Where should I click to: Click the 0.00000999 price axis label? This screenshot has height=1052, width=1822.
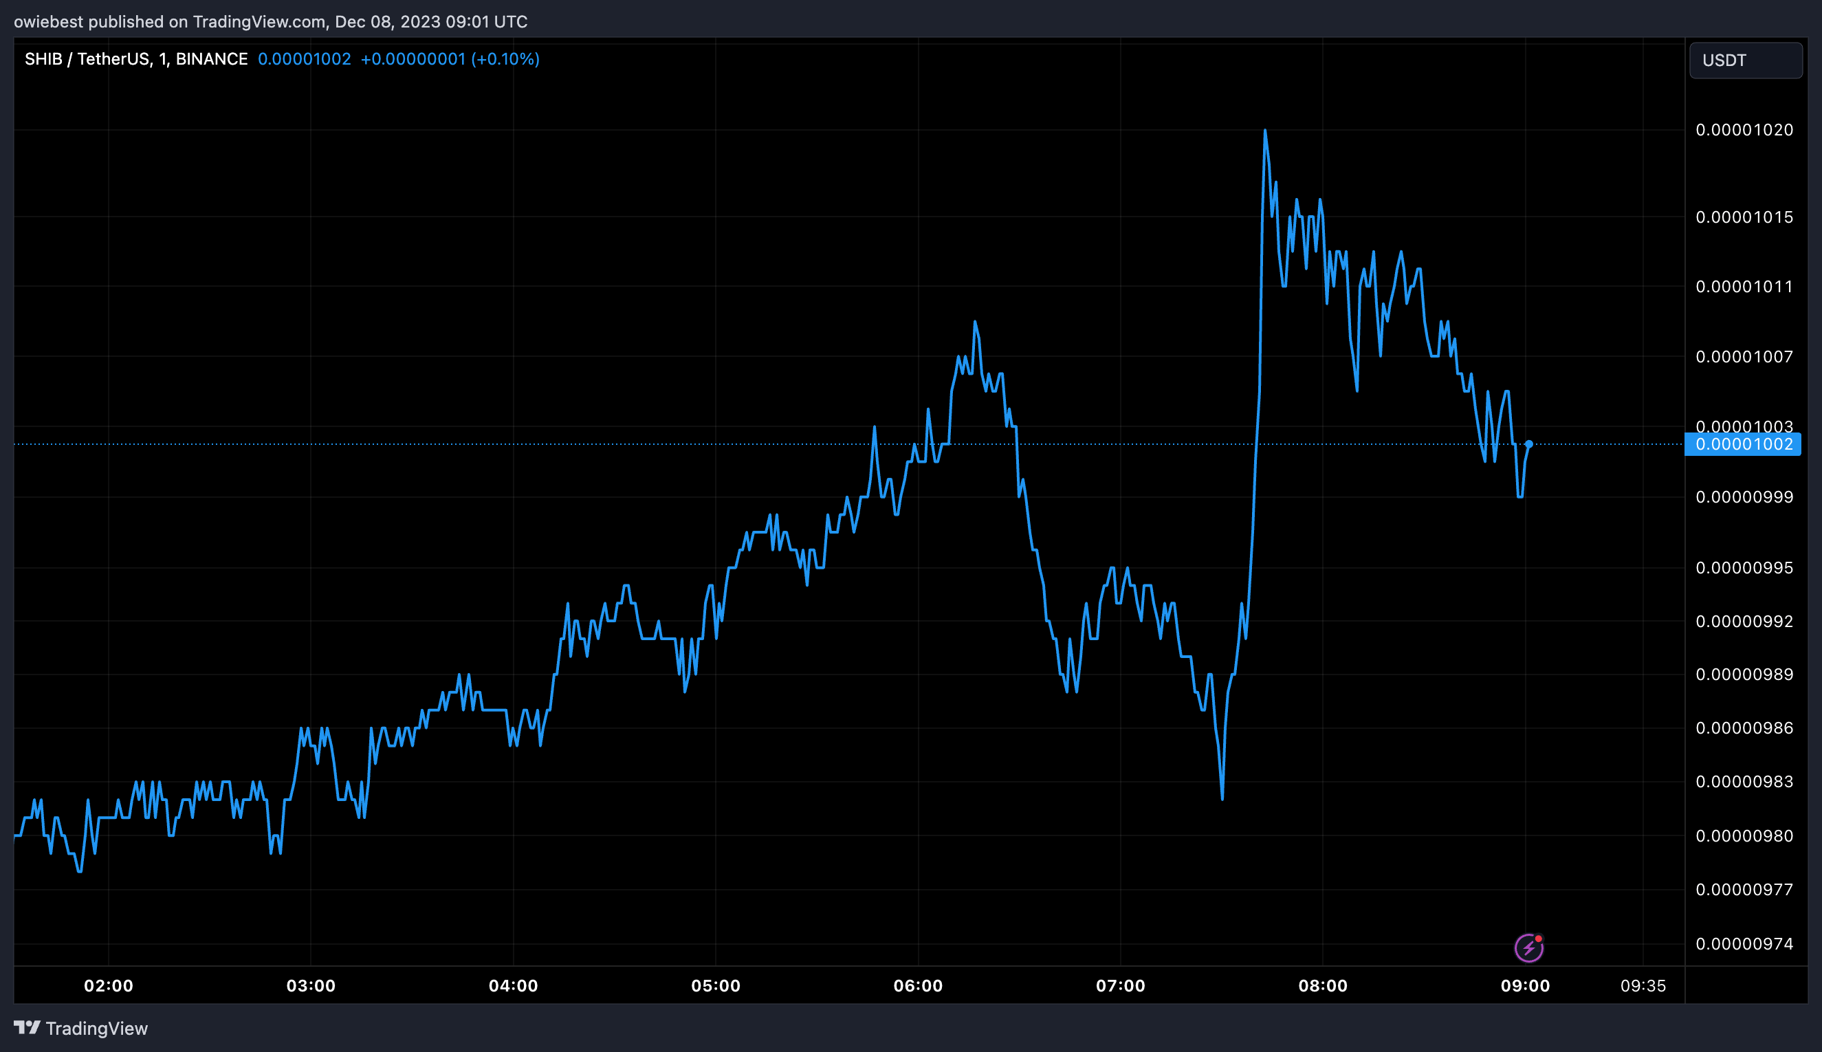click(1744, 497)
